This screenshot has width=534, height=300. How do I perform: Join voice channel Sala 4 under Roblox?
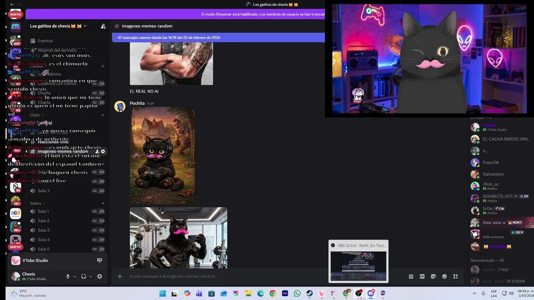coord(67,240)
